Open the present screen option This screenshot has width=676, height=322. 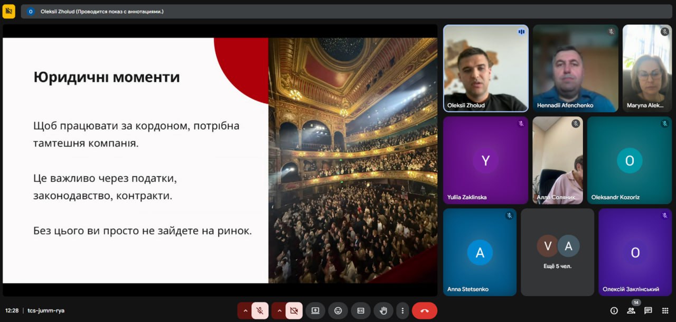tap(315, 311)
